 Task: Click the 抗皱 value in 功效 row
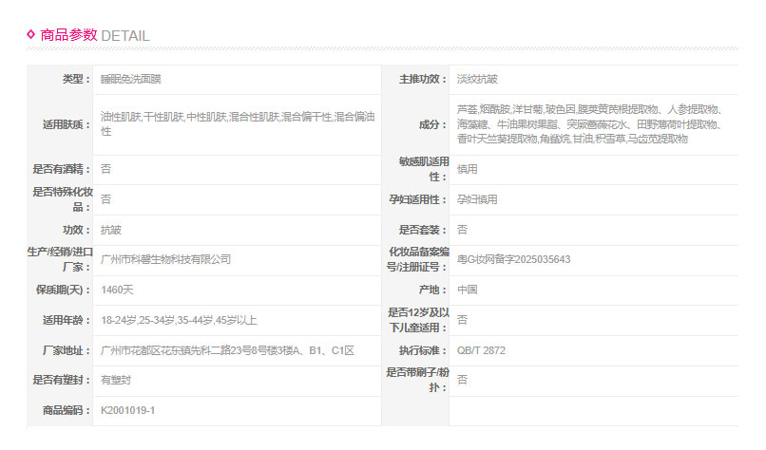pyautogui.click(x=110, y=230)
